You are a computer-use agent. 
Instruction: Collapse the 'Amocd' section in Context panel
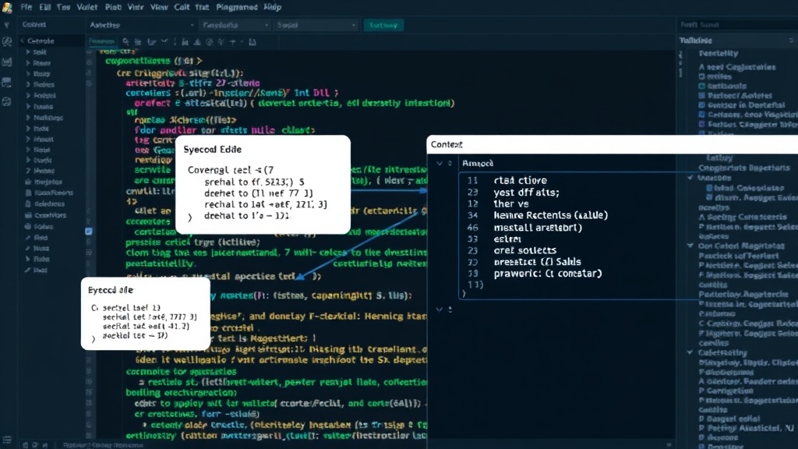click(440, 163)
